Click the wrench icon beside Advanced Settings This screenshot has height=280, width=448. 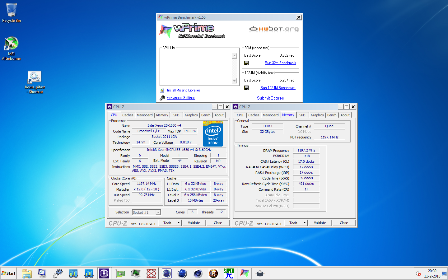click(x=162, y=98)
